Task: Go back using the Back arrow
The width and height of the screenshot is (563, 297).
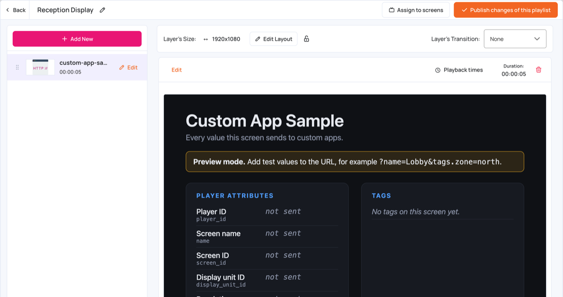Action: pos(15,10)
